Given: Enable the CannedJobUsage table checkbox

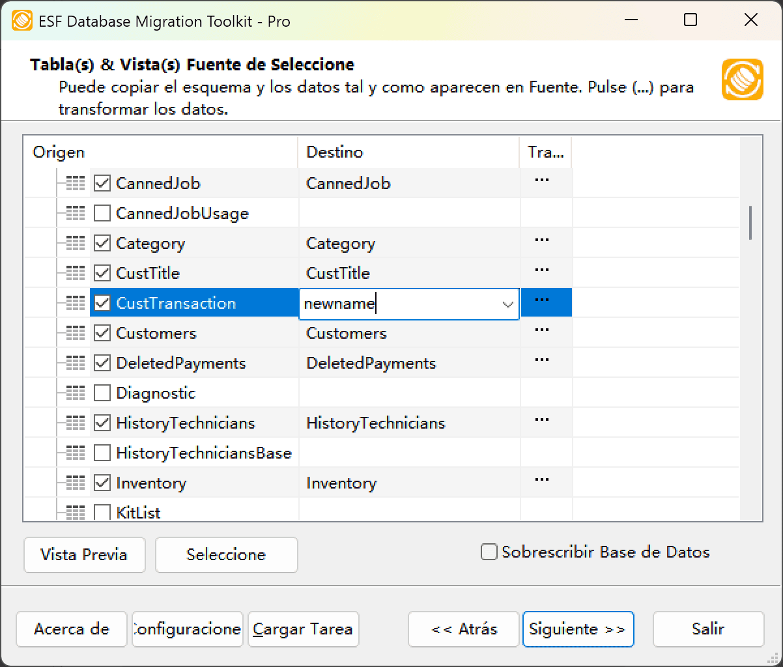Looking at the screenshot, I should click(x=102, y=214).
